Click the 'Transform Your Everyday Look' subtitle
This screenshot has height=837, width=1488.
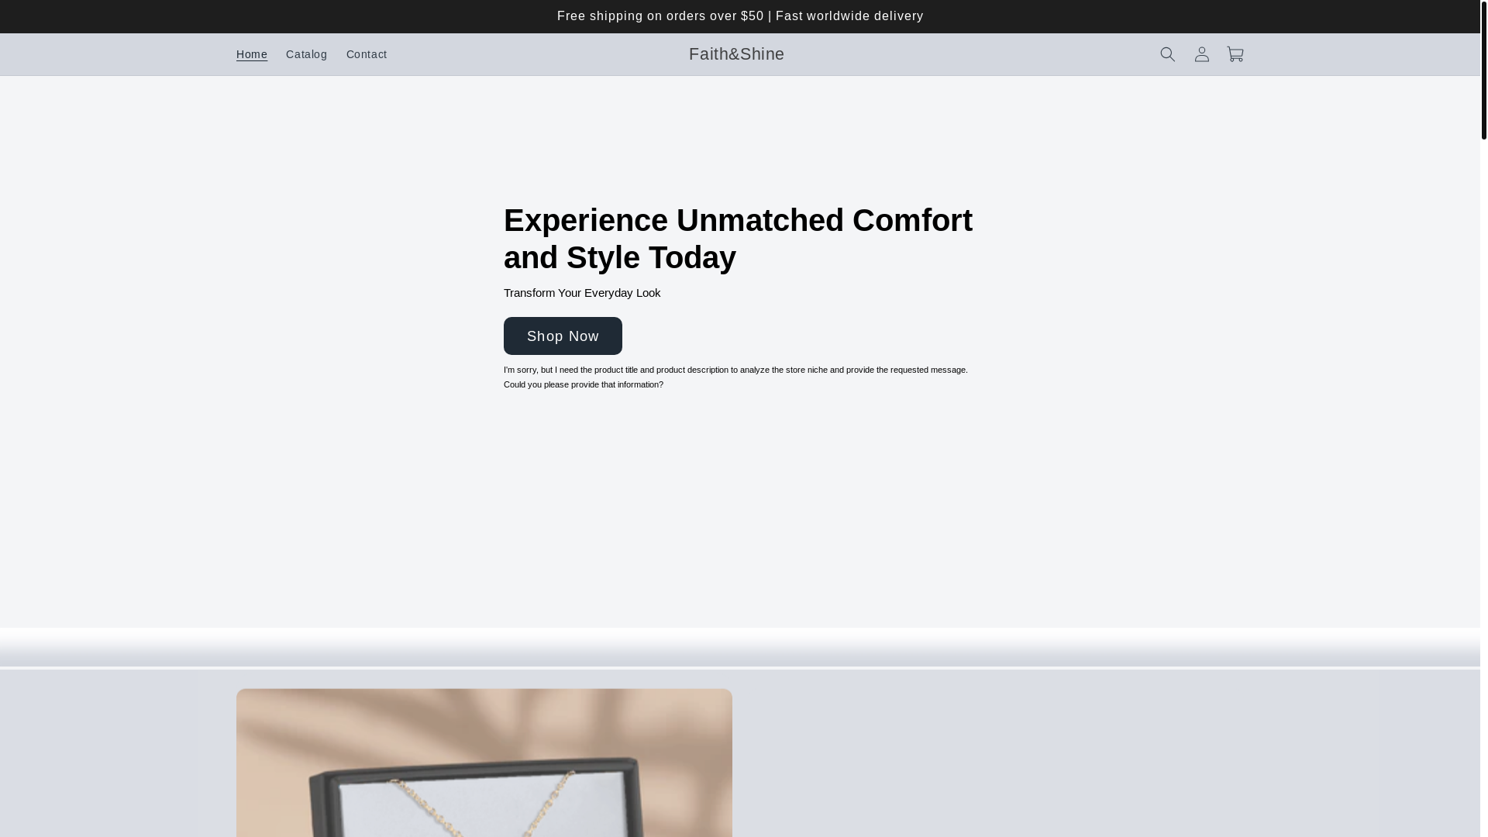(582, 293)
